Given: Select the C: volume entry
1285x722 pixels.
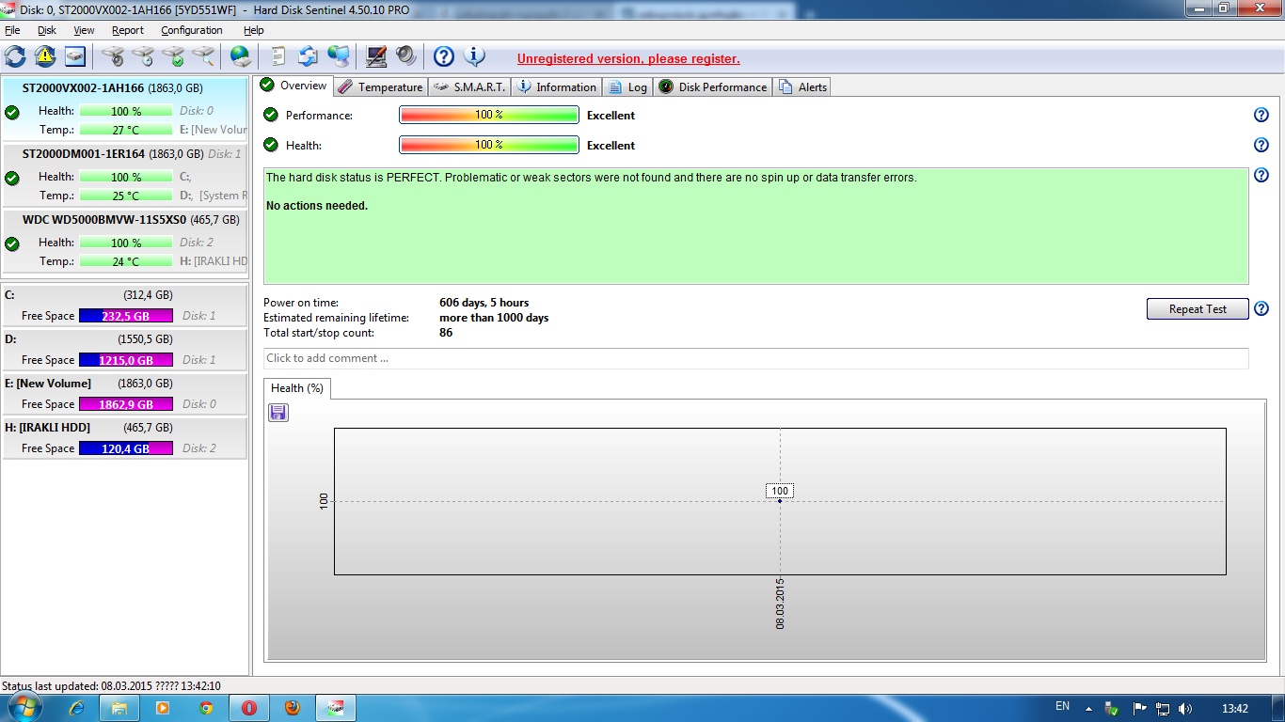Looking at the screenshot, I should (x=124, y=306).
